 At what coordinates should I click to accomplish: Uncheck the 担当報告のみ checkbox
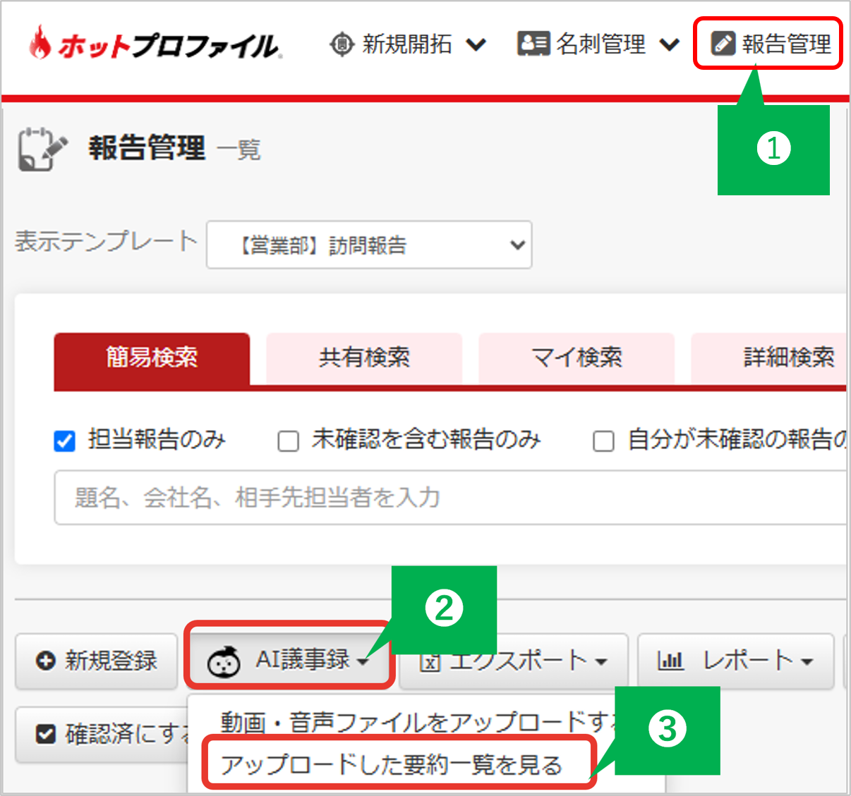click(65, 441)
